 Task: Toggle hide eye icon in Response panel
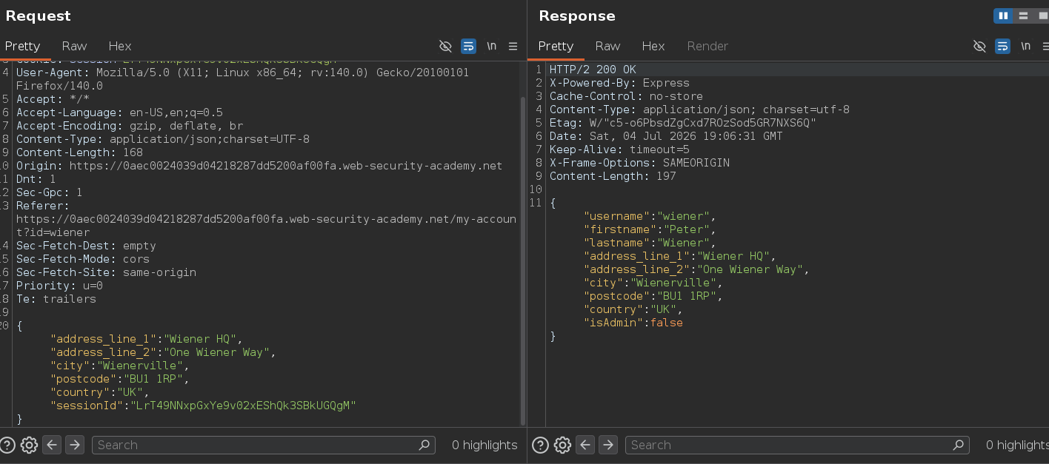coord(979,46)
